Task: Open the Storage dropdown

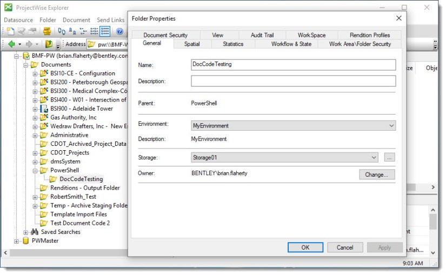Action: point(374,157)
